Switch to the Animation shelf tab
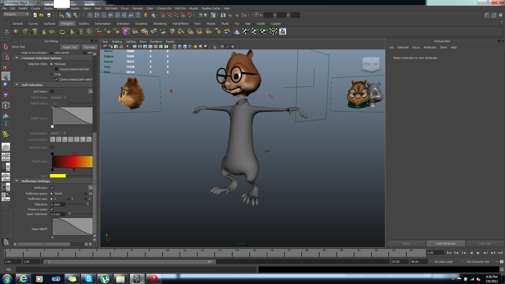This screenshot has width=505, height=284. pyautogui.click(x=123, y=24)
